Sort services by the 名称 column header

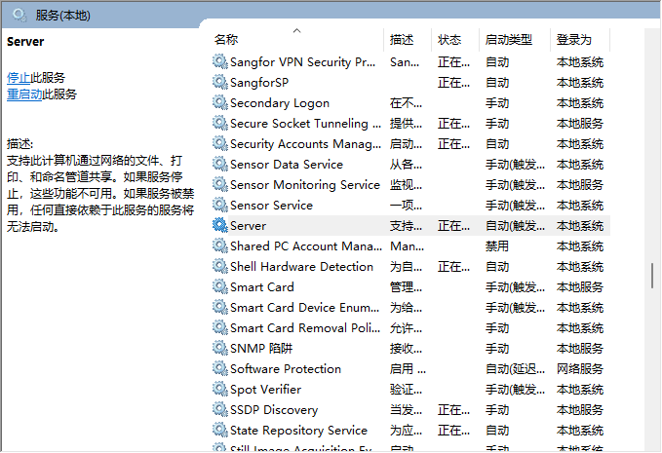tap(226, 40)
